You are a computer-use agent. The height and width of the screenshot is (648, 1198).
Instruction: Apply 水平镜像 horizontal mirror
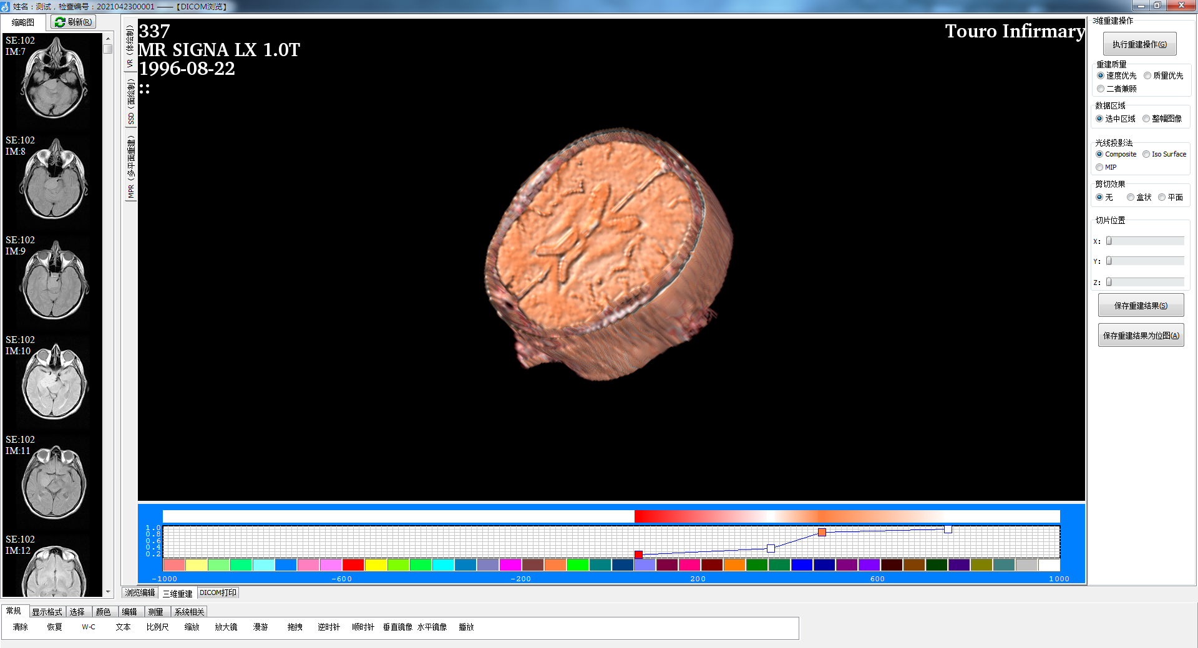tap(432, 627)
